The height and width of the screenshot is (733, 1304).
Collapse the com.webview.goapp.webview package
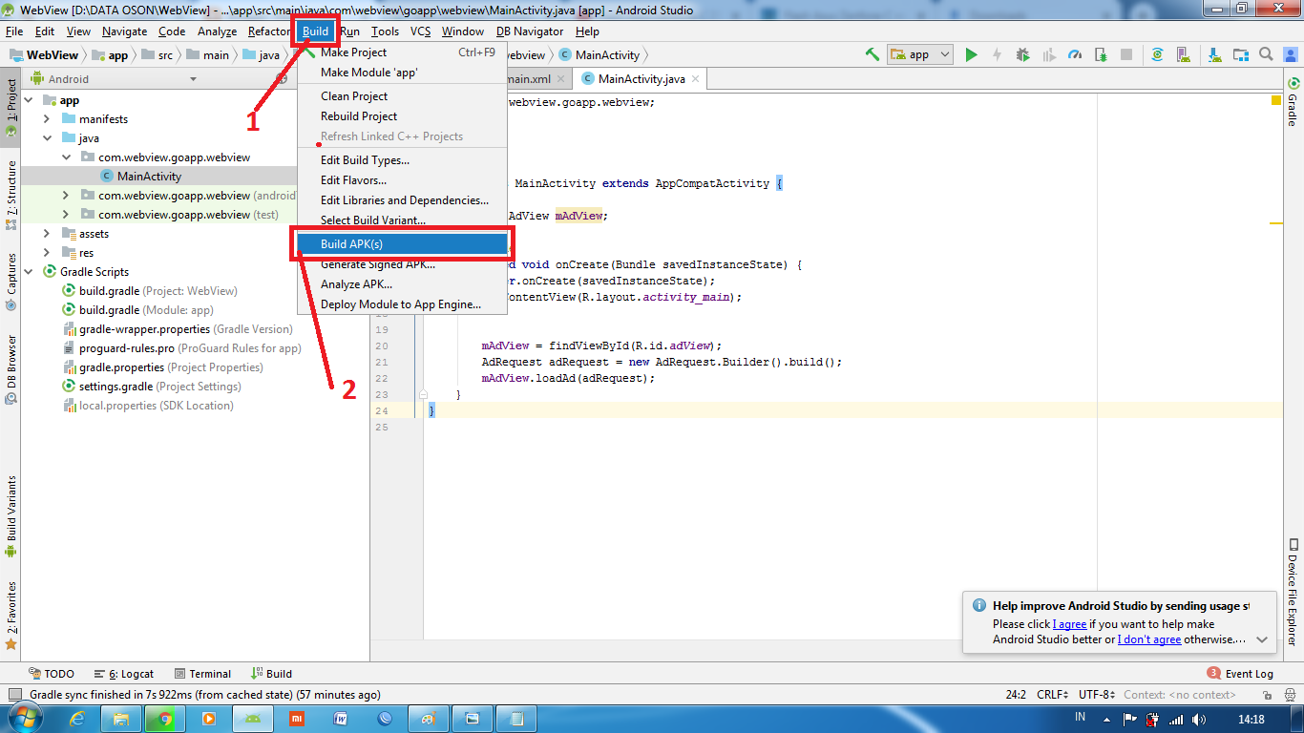pos(66,157)
